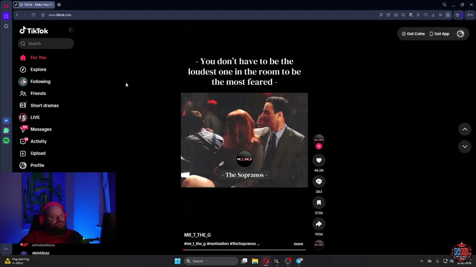Open Messages inbox
The height and width of the screenshot is (267, 476).
(x=41, y=129)
